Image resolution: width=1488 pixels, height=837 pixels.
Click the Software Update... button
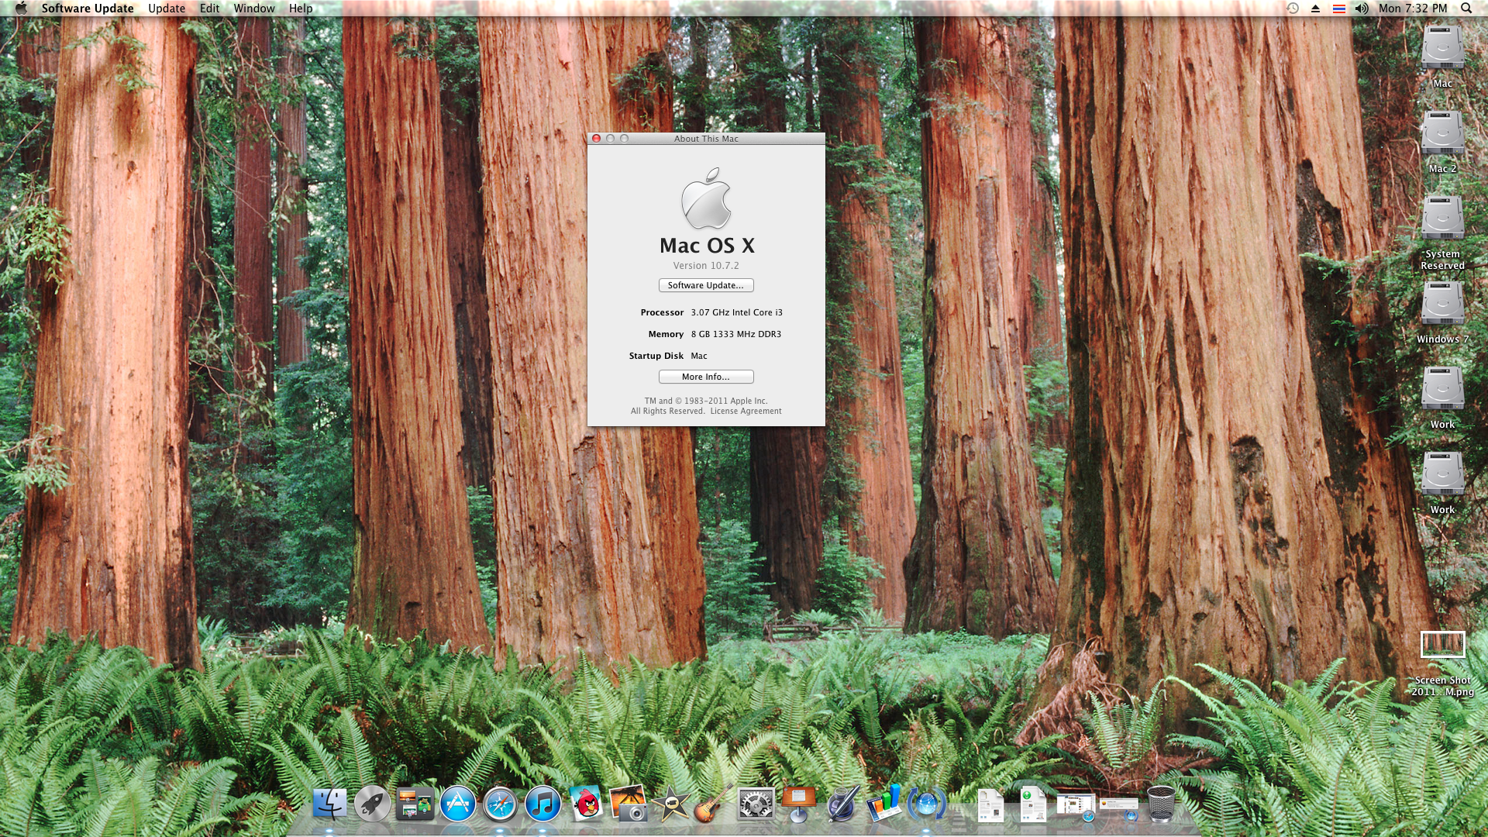[706, 285]
